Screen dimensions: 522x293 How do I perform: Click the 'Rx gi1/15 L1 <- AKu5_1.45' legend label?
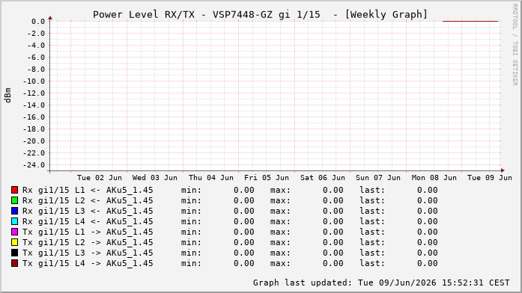click(88, 190)
